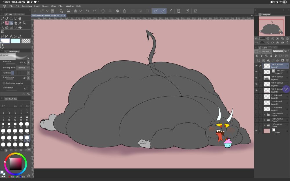The width and height of the screenshot is (290, 181).
Task: Hide Layer 61 with its eye icon
Action: point(256,66)
